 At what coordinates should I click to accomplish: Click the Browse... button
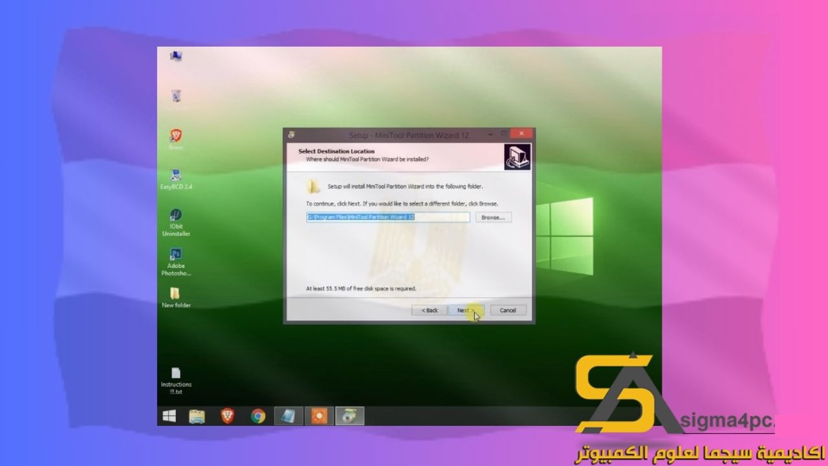(494, 217)
